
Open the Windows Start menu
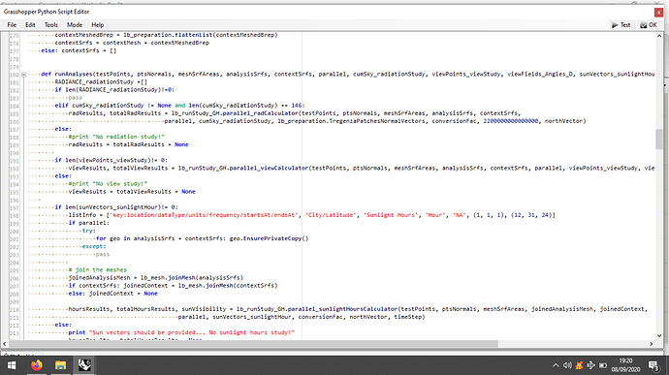12,365
